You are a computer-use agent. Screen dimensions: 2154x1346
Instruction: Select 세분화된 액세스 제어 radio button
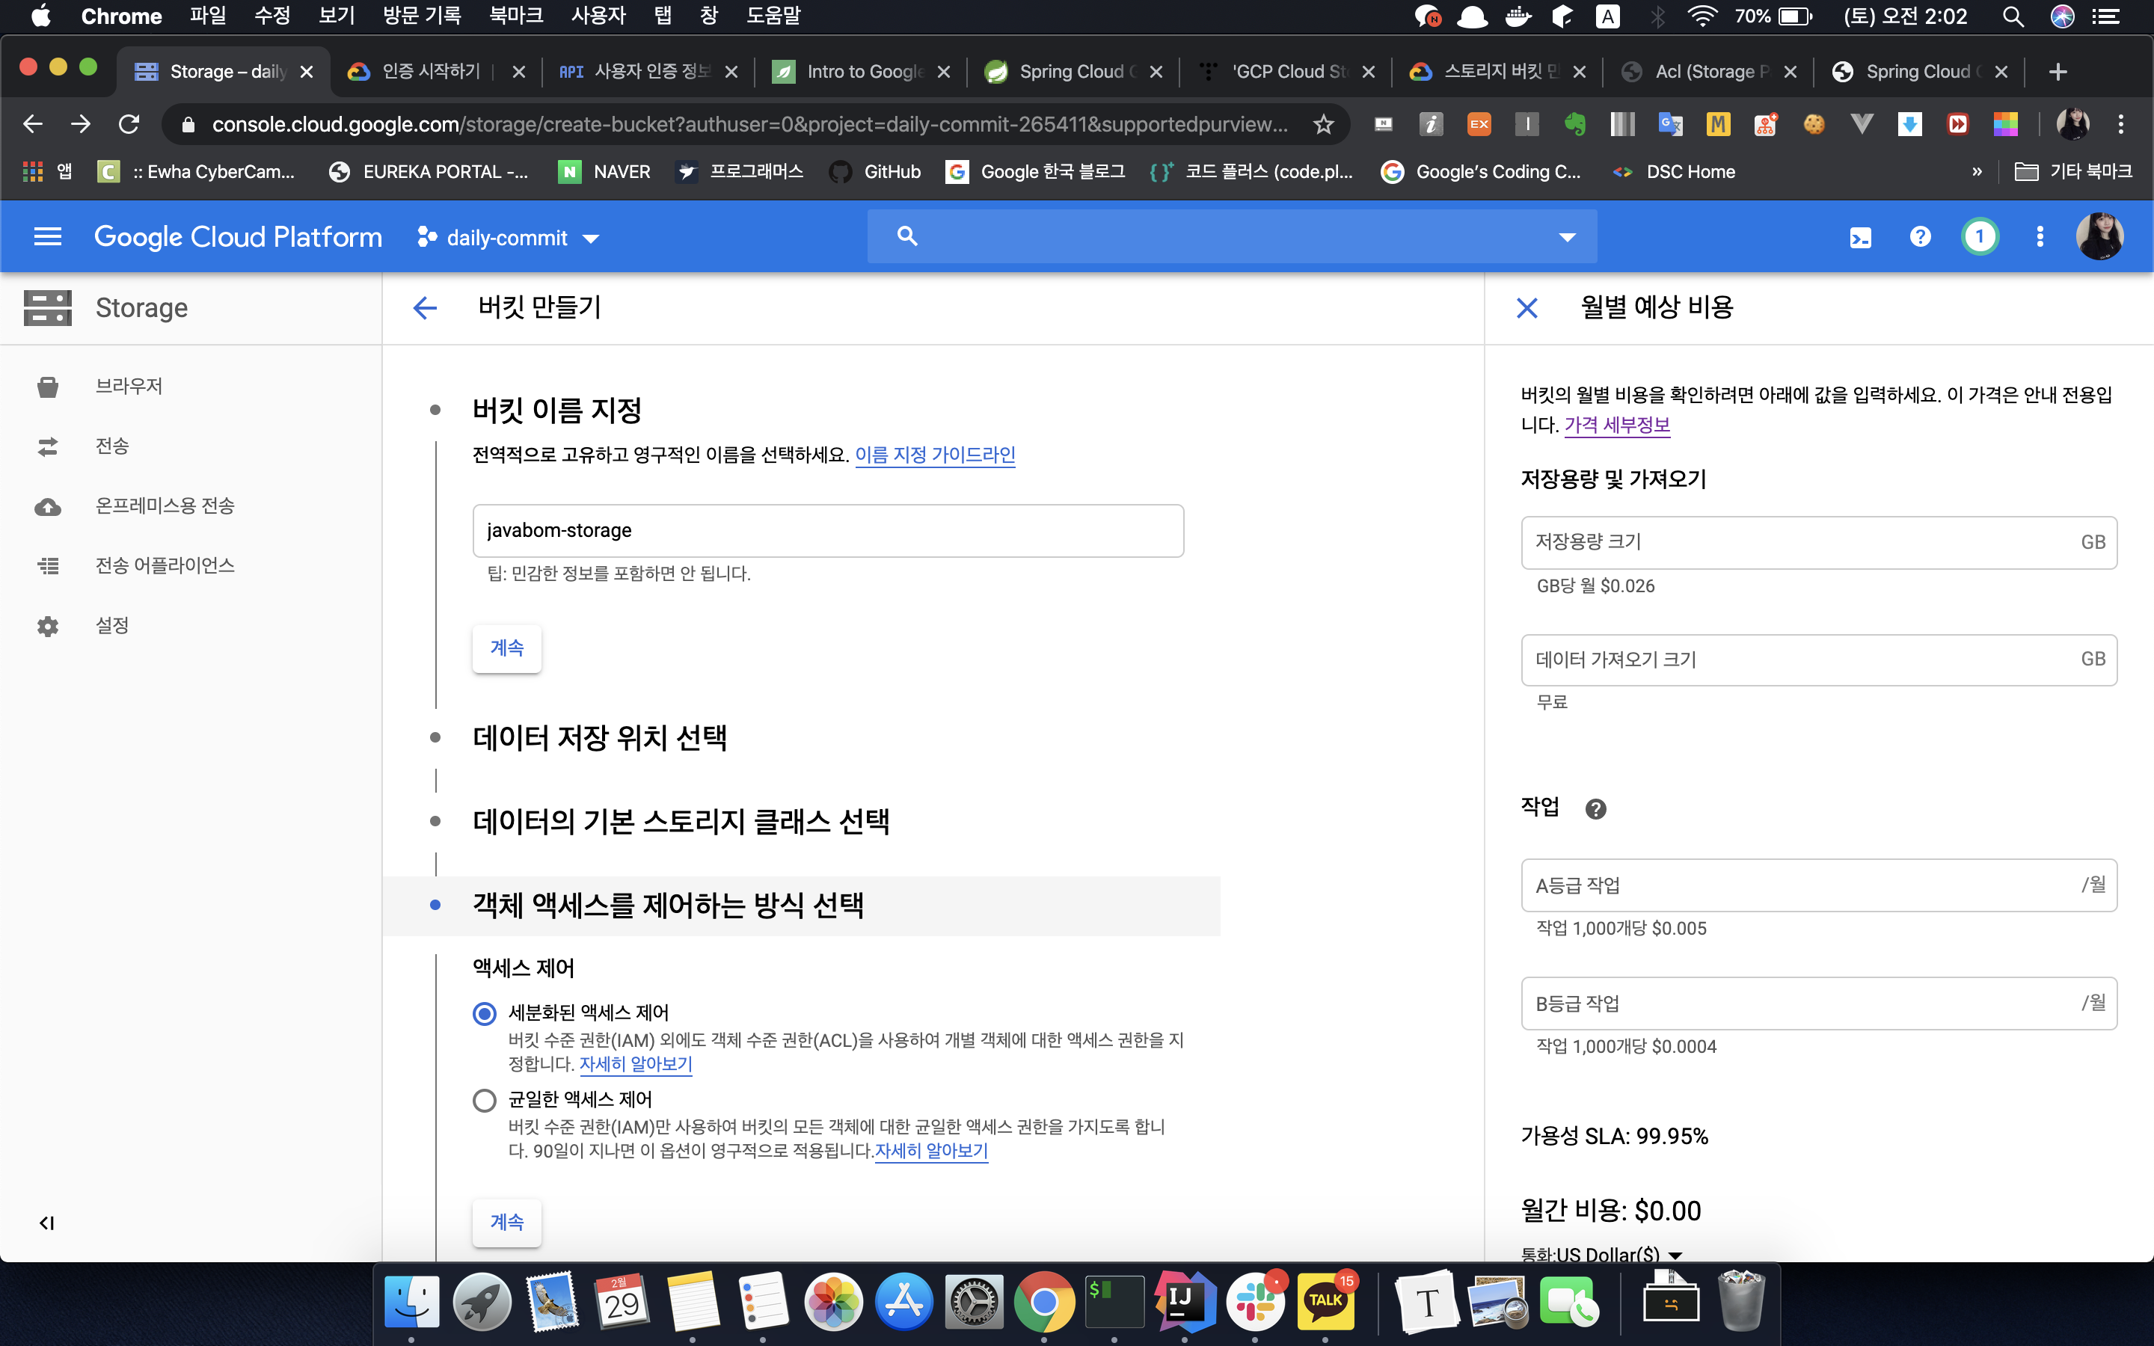click(484, 1013)
